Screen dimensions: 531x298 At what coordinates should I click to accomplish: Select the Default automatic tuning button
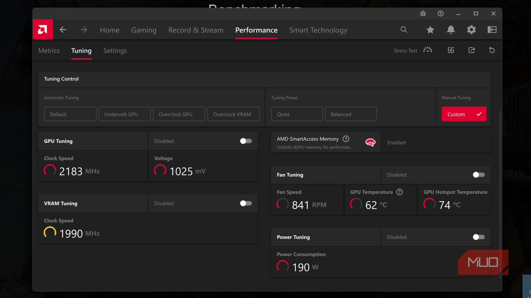pos(70,114)
